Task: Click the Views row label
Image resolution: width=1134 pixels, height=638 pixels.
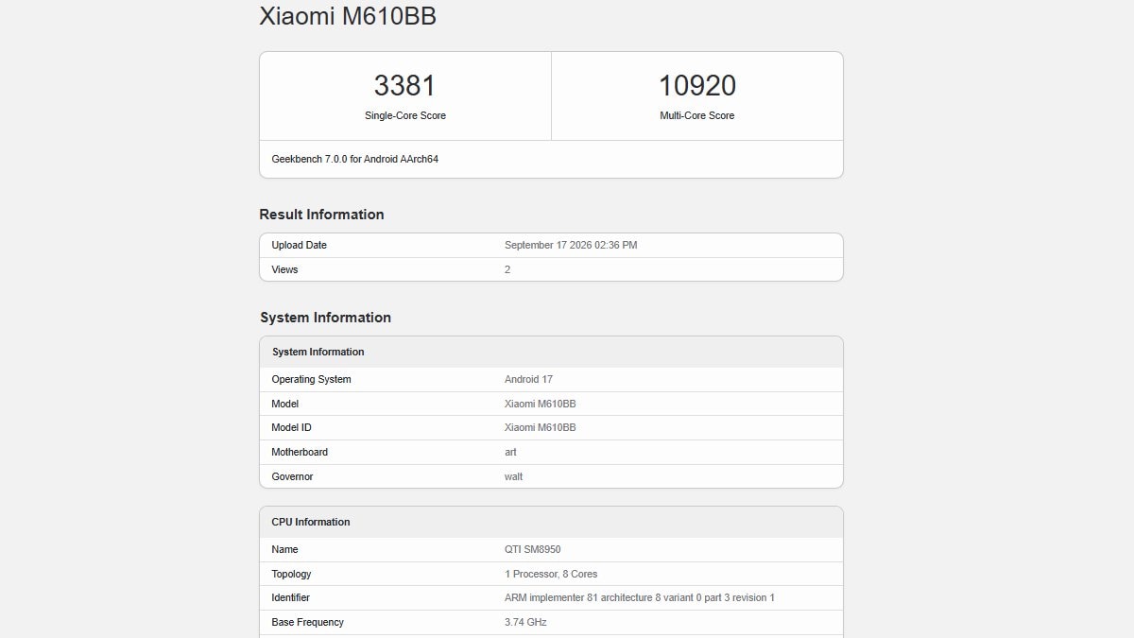Action: click(284, 269)
